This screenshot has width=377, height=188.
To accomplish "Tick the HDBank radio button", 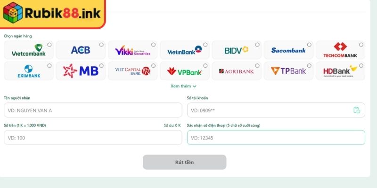I will point(361,65).
